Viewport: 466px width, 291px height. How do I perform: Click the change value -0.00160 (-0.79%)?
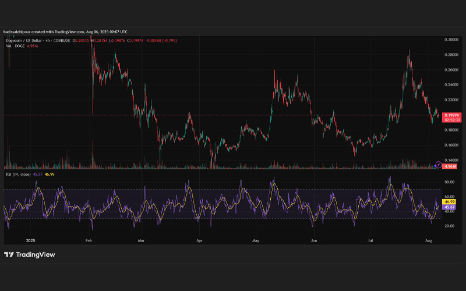tap(161, 40)
